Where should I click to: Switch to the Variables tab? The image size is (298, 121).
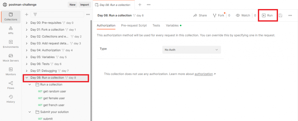pos(172,25)
